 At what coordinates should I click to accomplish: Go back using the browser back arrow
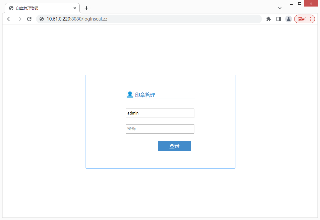pyautogui.click(x=9, y=19)
